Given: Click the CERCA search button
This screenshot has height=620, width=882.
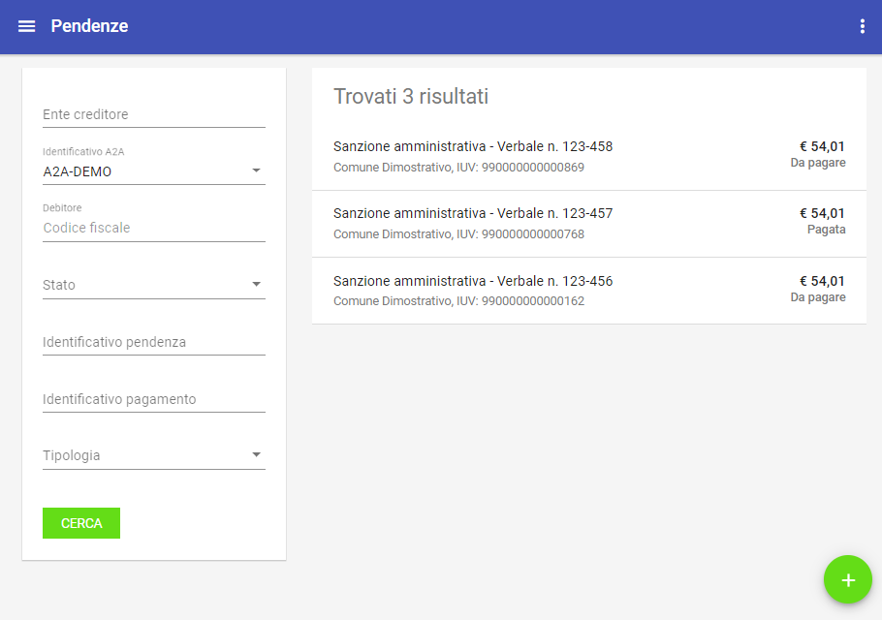Looking at the screenshot, I should point(81,523).
